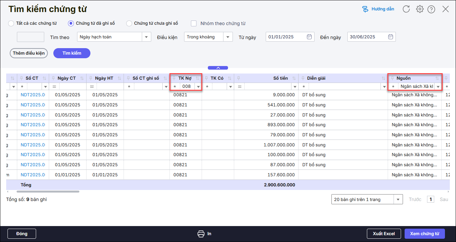456x242 pixels.
Task: Enable Nhóm theo chứng từ checkbox
Action: 194,23
